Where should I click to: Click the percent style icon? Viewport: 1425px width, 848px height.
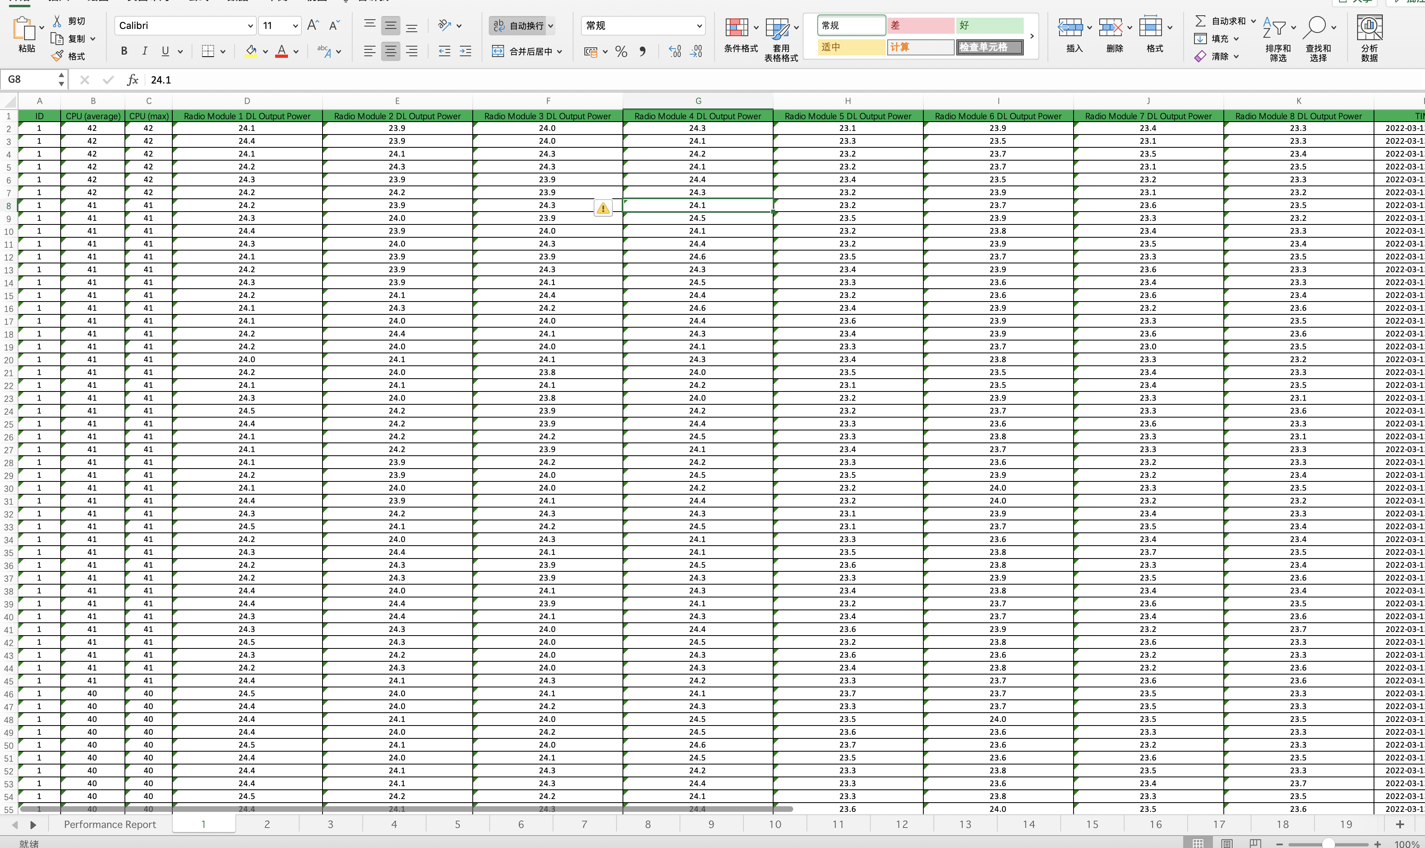coord(621,52)
